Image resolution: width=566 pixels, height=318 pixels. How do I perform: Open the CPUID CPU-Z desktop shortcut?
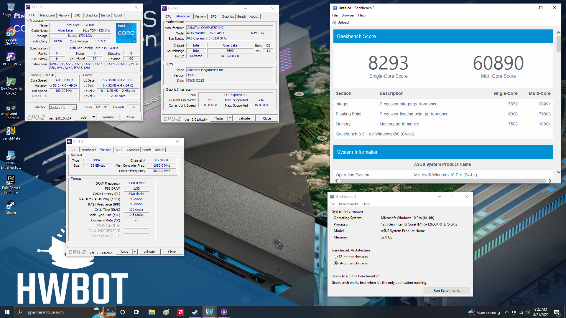(11, 59)
